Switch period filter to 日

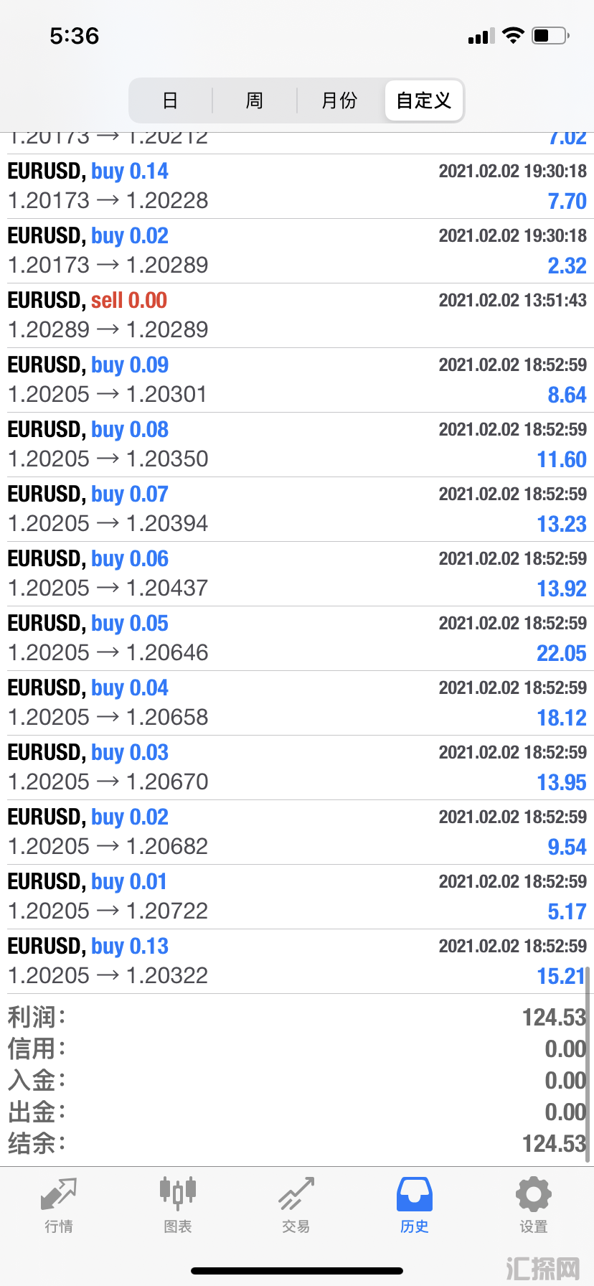click(170, 100)
